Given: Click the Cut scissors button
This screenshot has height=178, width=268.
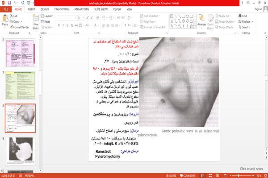Looking at the screenshot, I should tap(13, 16).
